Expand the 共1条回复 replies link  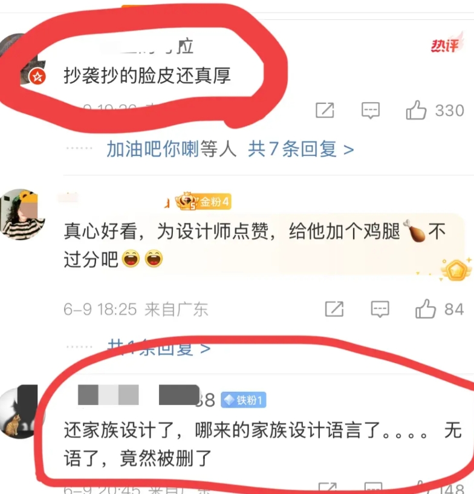[159, 348]
